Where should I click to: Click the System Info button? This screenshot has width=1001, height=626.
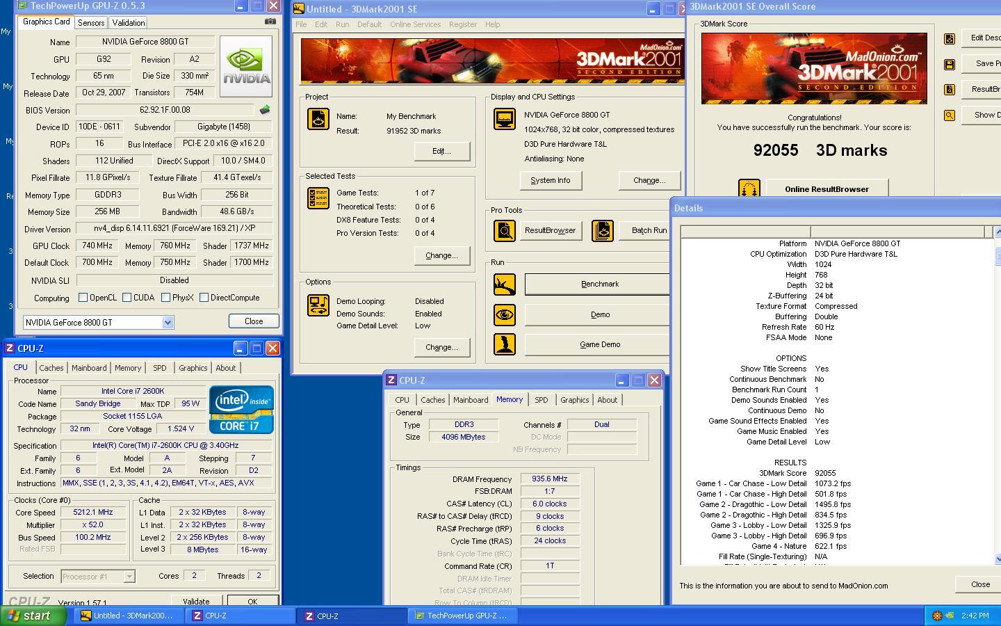(x=551, y=180)
